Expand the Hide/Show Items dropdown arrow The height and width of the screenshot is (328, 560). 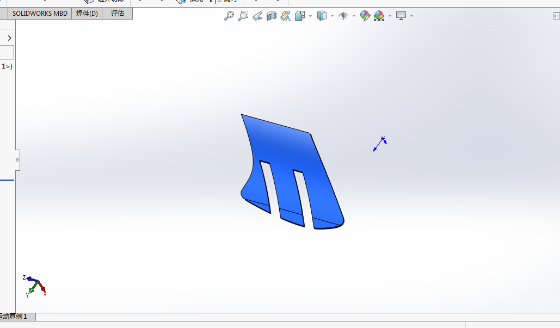pyautogui.click(x=354, y=16)
